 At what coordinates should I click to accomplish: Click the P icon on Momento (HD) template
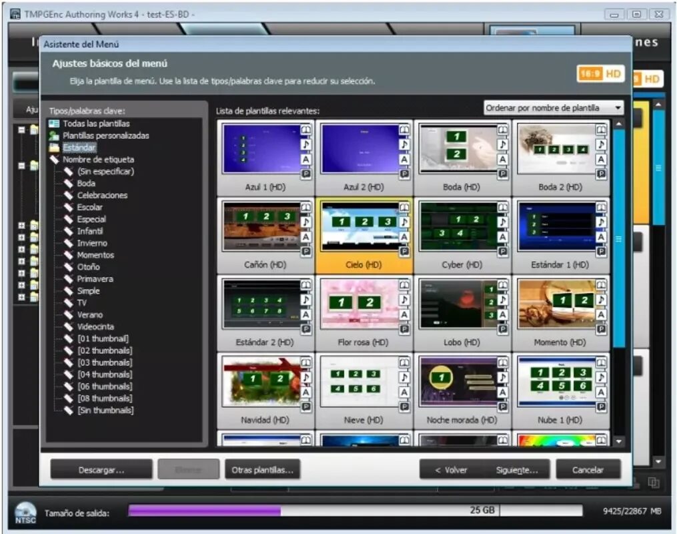coord(601,329)
